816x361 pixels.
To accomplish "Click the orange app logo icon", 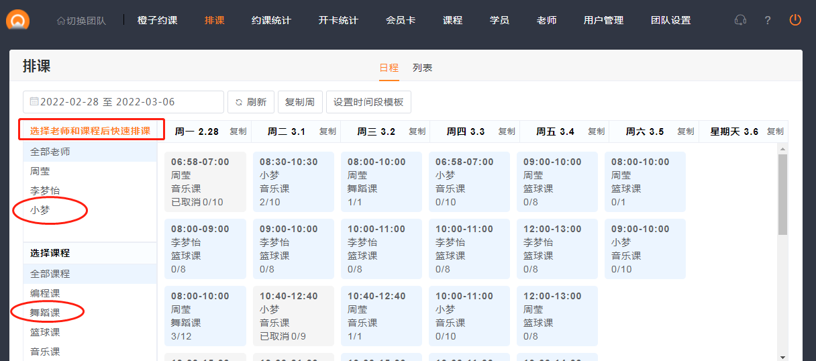I will 18,19.
